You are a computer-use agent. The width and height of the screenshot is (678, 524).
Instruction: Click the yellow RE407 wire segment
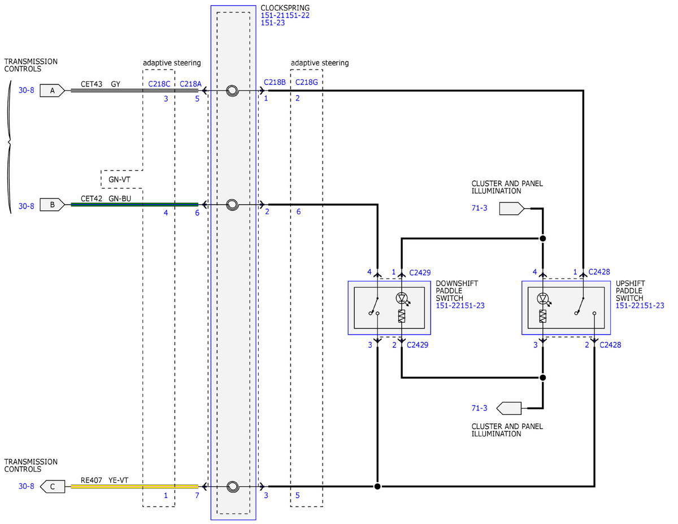coord(134,486)
